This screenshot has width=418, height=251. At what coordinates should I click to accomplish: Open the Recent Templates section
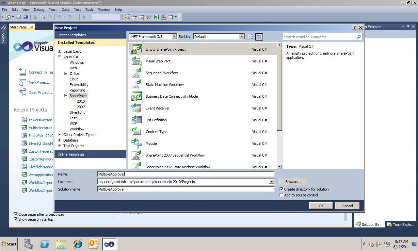(x=90, y=35)
